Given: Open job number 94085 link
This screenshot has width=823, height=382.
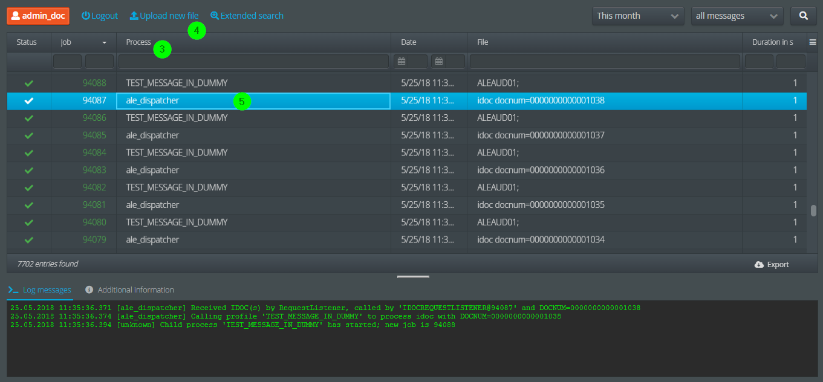Looking at the screenshot, I should pos(94,135).
